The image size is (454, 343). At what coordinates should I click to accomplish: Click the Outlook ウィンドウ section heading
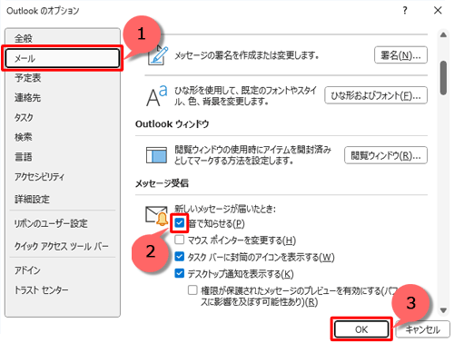pyautogui.click(x=173, y=123)
